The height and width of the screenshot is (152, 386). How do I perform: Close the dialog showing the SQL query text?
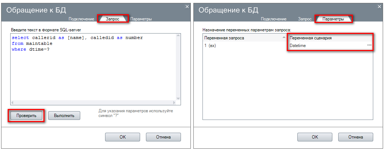[x=187, y=7]
